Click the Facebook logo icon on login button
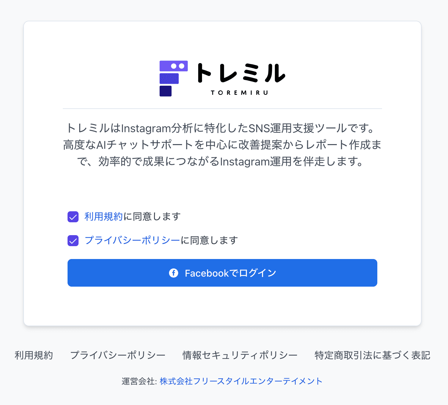The image size is (448, 405). point(173,273)
